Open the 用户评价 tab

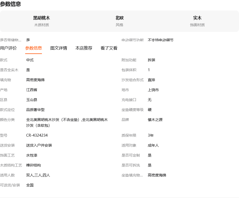pyautogui.click(x=8, y=48)
